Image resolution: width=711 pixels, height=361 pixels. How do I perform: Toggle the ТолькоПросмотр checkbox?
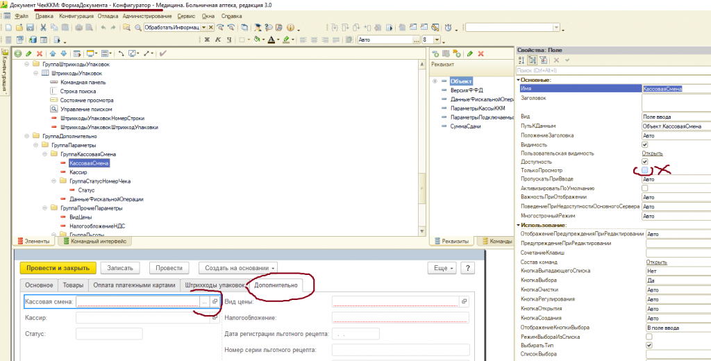[645, 170]
